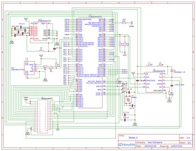Click the VBAT pin label
Image resolution: width=196 pixels, height=151 pixels.
pos(36,24)
